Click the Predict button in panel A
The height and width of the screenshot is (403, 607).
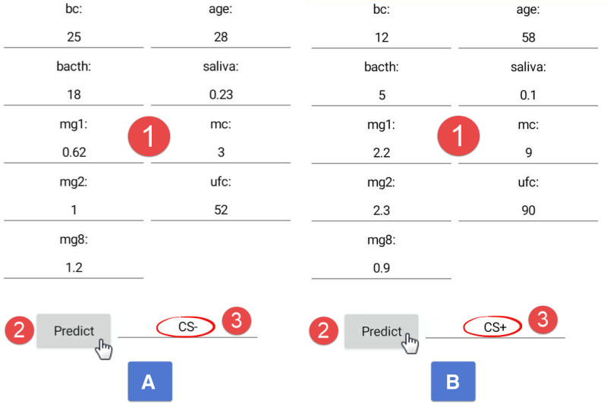point(74,331)
